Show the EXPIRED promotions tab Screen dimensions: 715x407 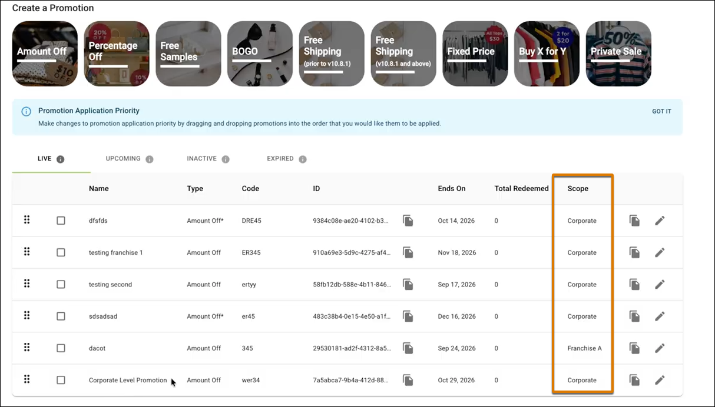[280, 159]
